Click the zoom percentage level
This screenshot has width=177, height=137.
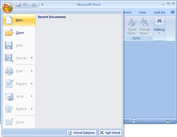(x=126, y=121)
